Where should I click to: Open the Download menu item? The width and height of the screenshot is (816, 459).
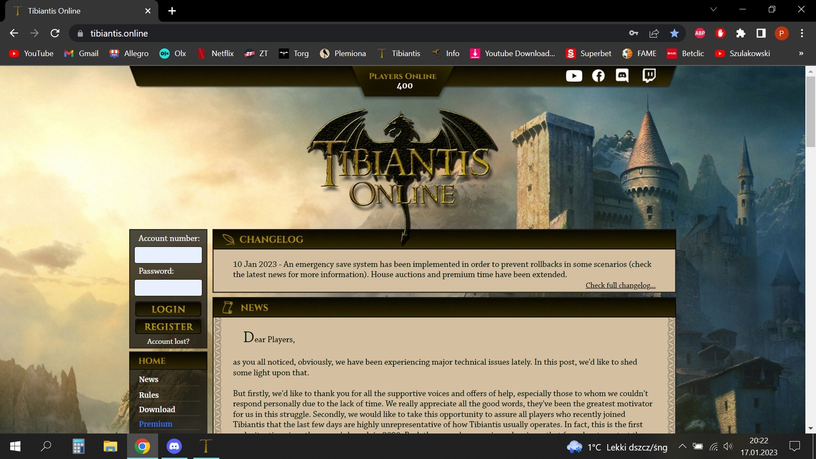(157, 409)
